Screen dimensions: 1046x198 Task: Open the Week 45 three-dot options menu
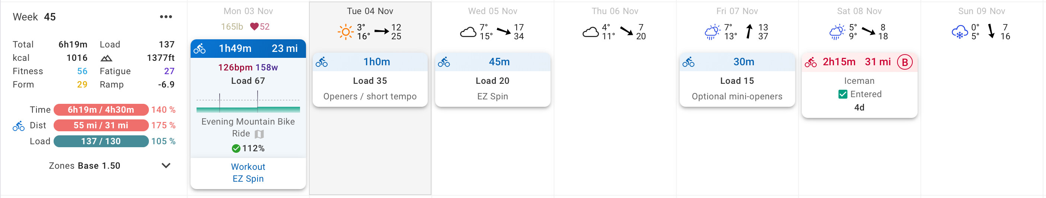coord(166,17)
